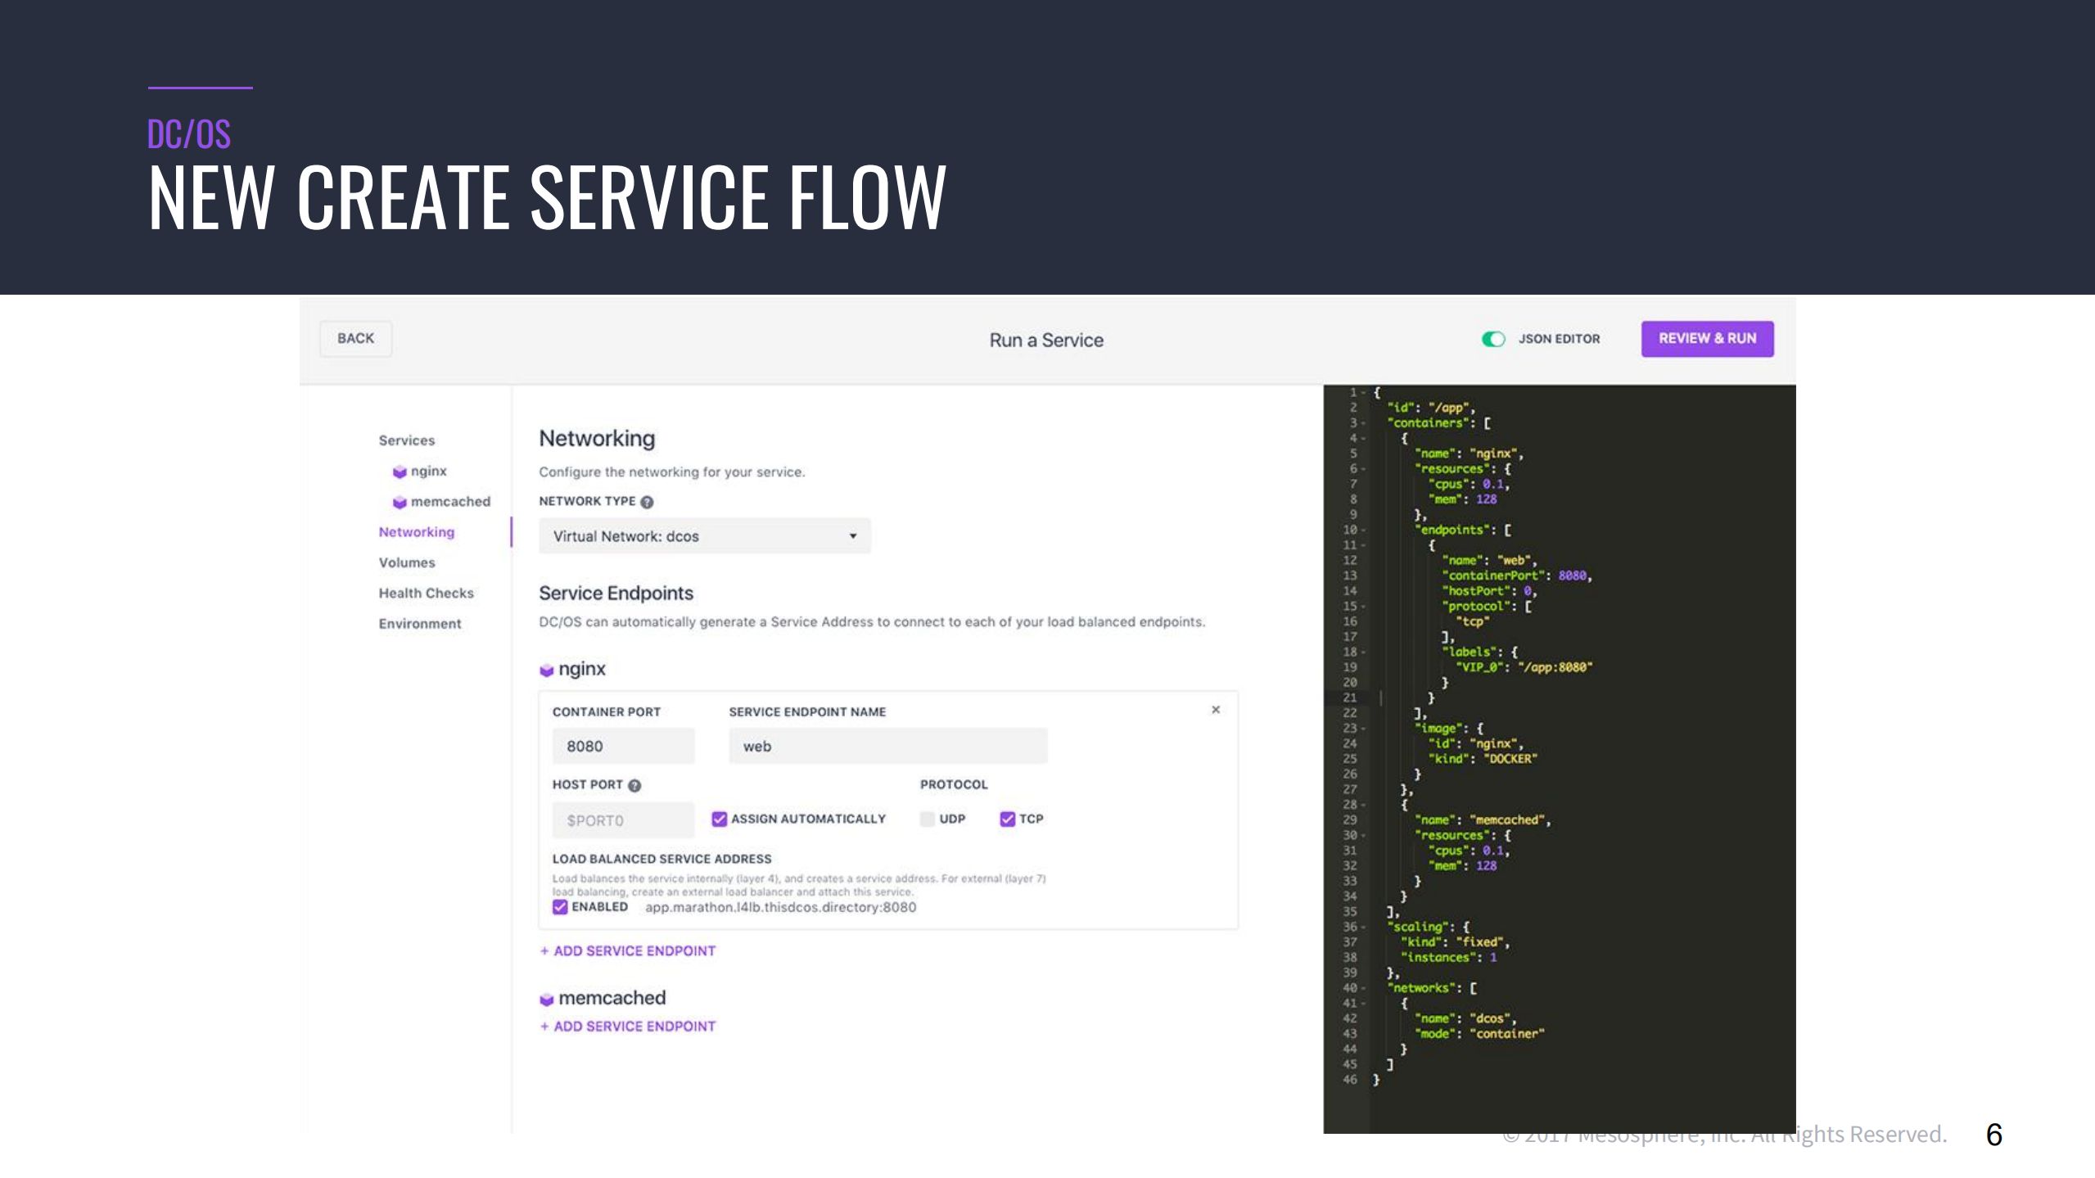Switch to the Volumes section
Screen dimensions: 2095x1178
click(x=406, y=562)
